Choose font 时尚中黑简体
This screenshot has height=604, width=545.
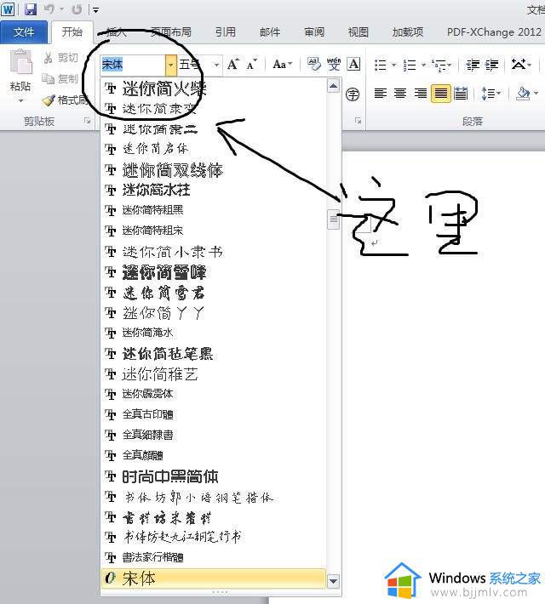(x=213, y=476)
